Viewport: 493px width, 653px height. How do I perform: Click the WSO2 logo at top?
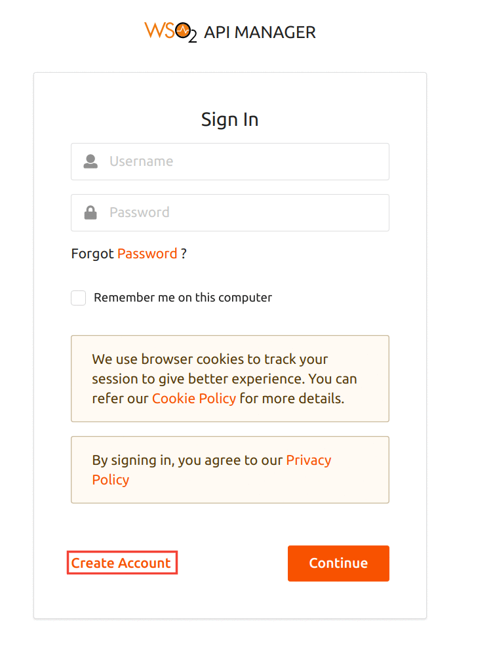click(x=170, y=32)
